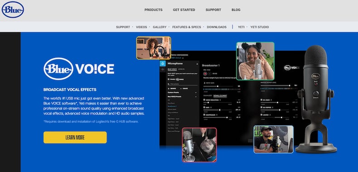This screenshot has height=172, width=358.
Task: Click the black Yeti microphone product image
Action: [316, 99]
